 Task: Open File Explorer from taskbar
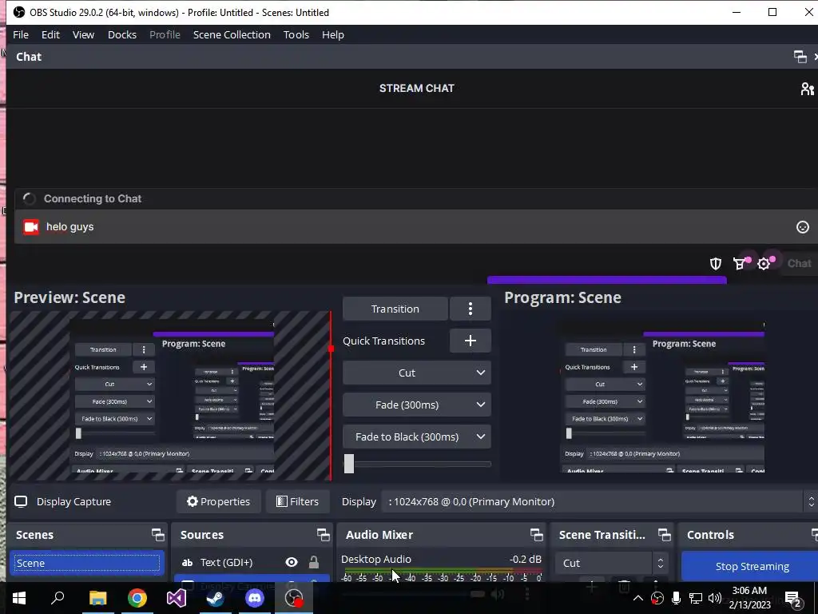tap(97, 598)
